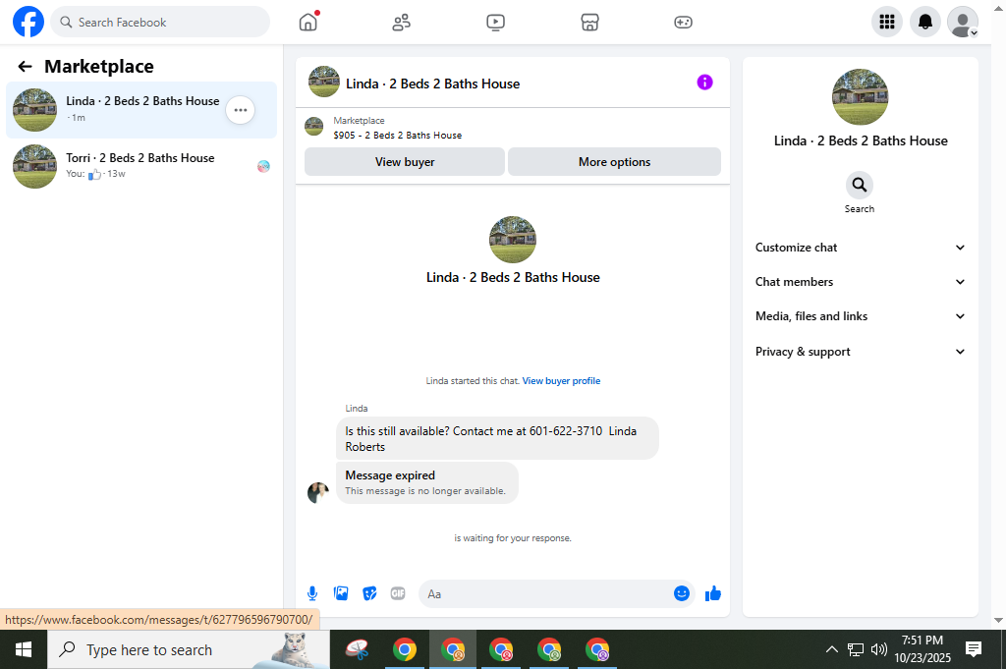Open the Notifications bell
This screenshot has height=669, width=1006.
(x=925, y=22)
